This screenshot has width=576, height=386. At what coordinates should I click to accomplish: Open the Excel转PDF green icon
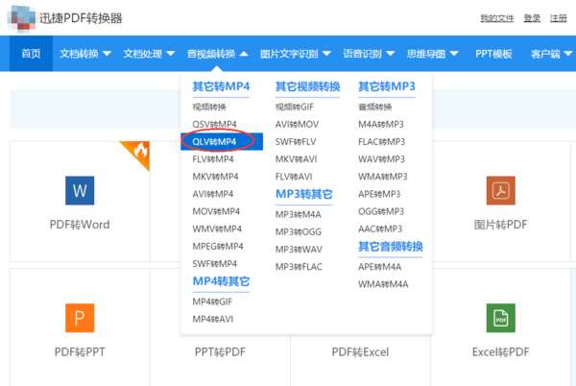pos(501,318)
